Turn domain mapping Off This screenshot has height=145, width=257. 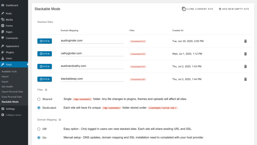39,129
